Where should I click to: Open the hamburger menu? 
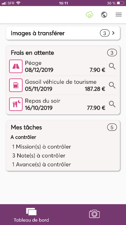(118, 14)
